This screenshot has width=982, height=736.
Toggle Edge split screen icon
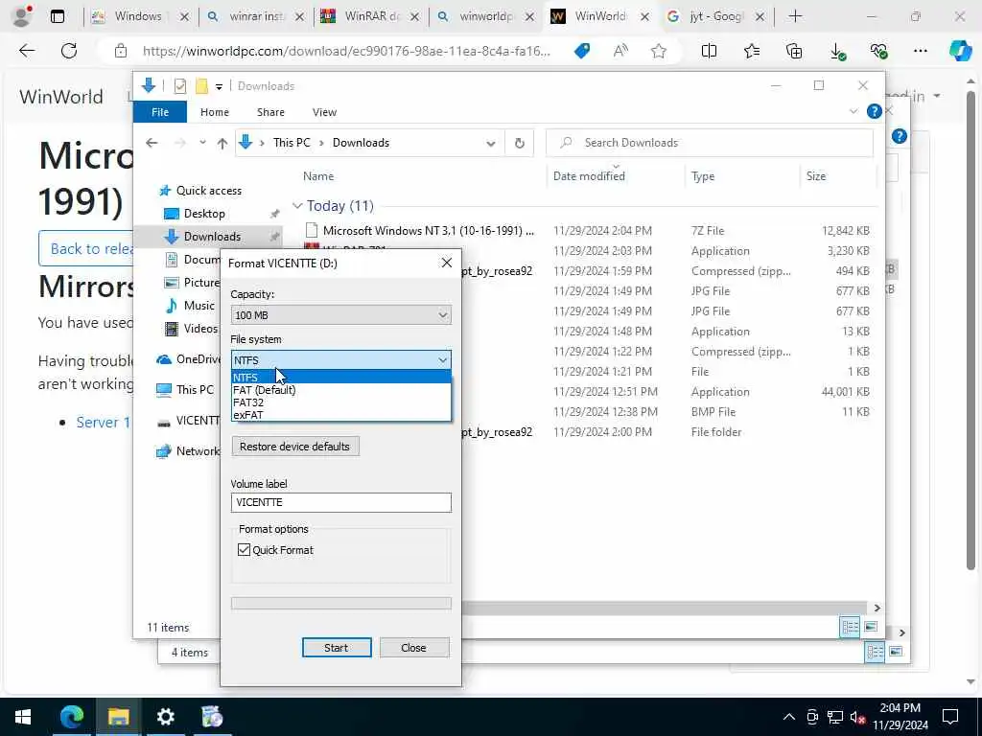pyautogui.click(x=709, y=51)
